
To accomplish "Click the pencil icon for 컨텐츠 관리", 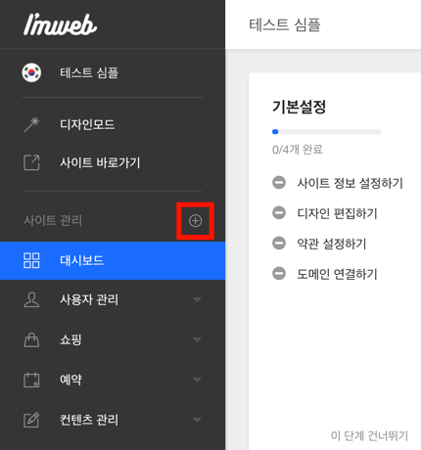I will point(31,420).
